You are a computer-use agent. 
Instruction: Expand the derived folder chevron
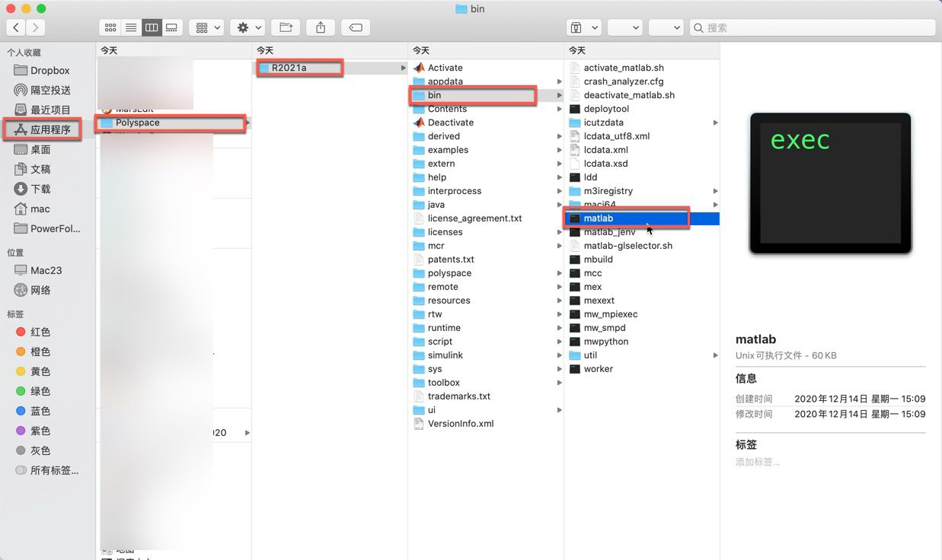click(x=560, y=136)
